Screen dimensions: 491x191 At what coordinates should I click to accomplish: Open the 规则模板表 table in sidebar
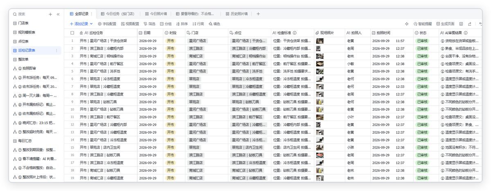(x=35, y=32)
